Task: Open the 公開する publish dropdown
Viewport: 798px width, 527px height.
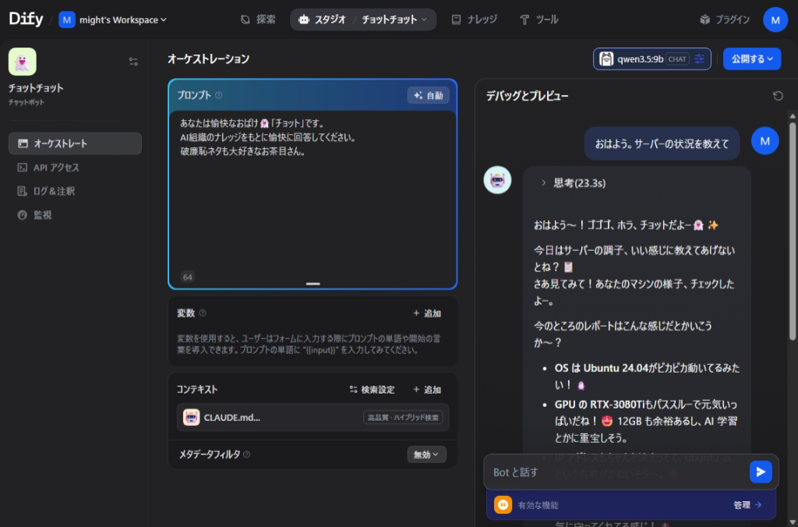Action: click(x=751, y=59)
